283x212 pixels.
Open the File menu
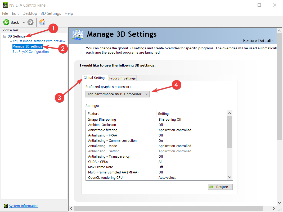pos(5,13)
